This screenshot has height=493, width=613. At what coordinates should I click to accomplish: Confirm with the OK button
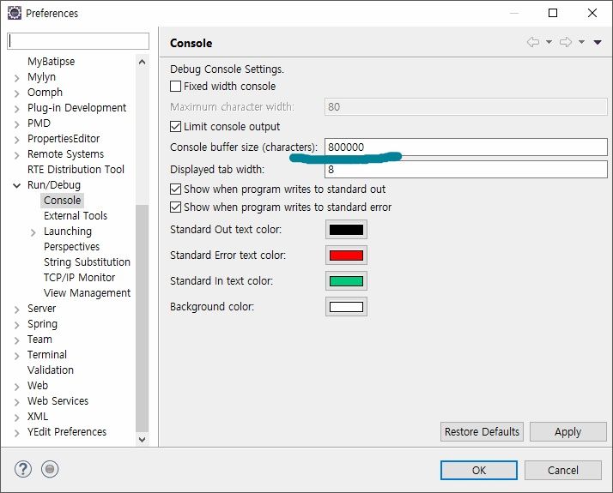[479, 470]
